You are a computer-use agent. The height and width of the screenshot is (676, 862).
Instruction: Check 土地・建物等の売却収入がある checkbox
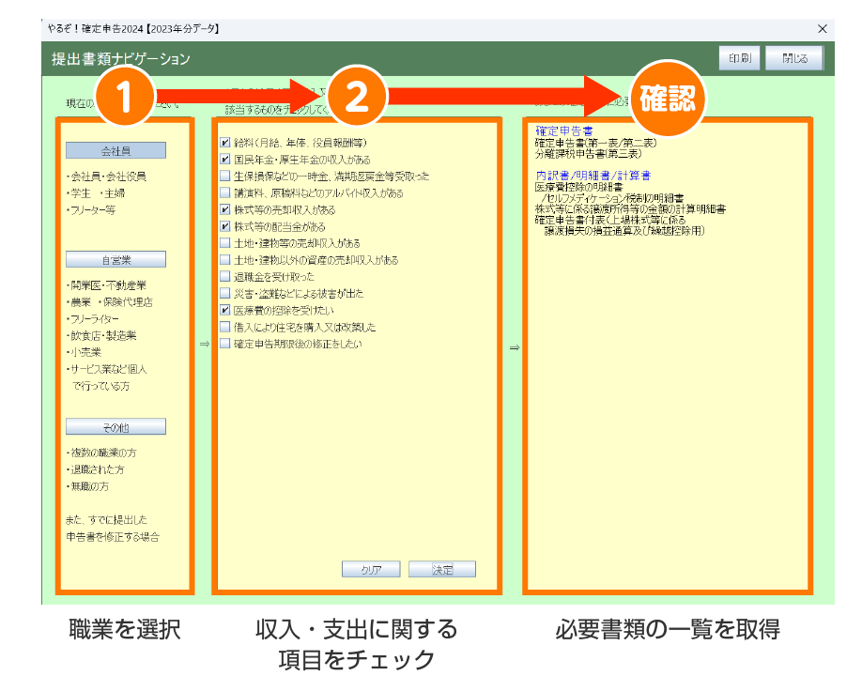[224, 243]
